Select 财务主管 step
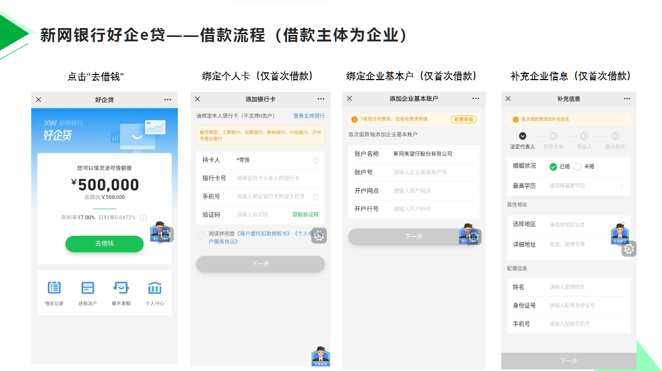Image resolution: width=662 pixels, height=371 pixels. pos(553,140)
